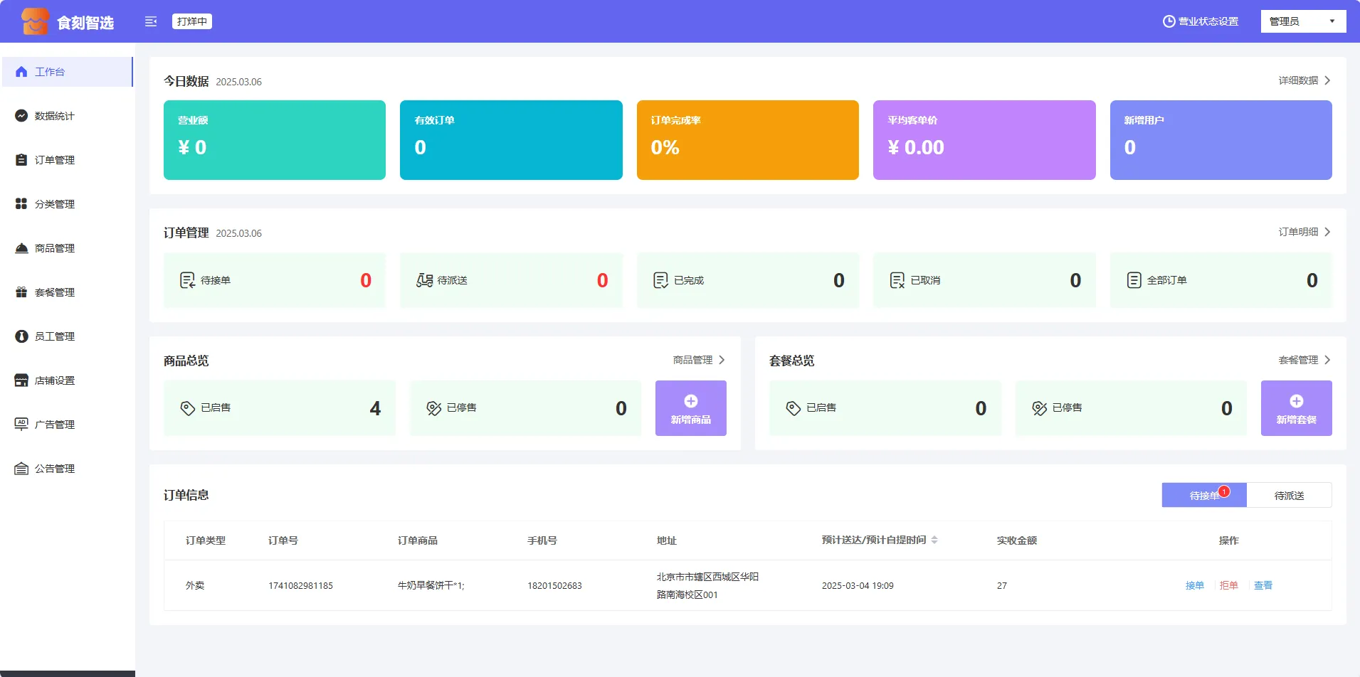The width and height of the screenshot is (1360, 677).
Task: Click the 待接单 order count card
Action: [275, 280]
